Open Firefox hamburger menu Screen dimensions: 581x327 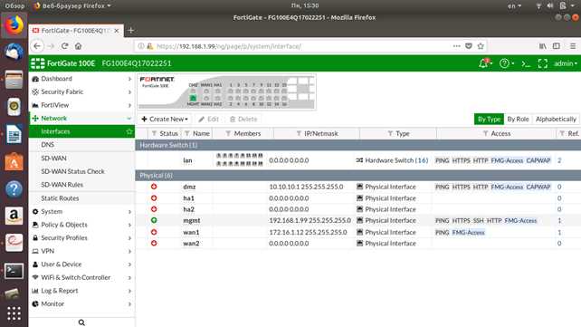pyautogui.click(x=573, y=46)
